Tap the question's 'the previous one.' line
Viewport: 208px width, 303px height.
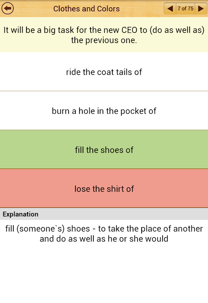click(x=104, y=40)
